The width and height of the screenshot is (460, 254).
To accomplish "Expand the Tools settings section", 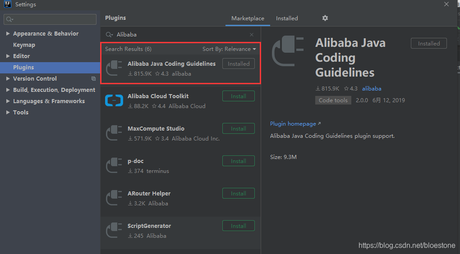I will (8, 112).
